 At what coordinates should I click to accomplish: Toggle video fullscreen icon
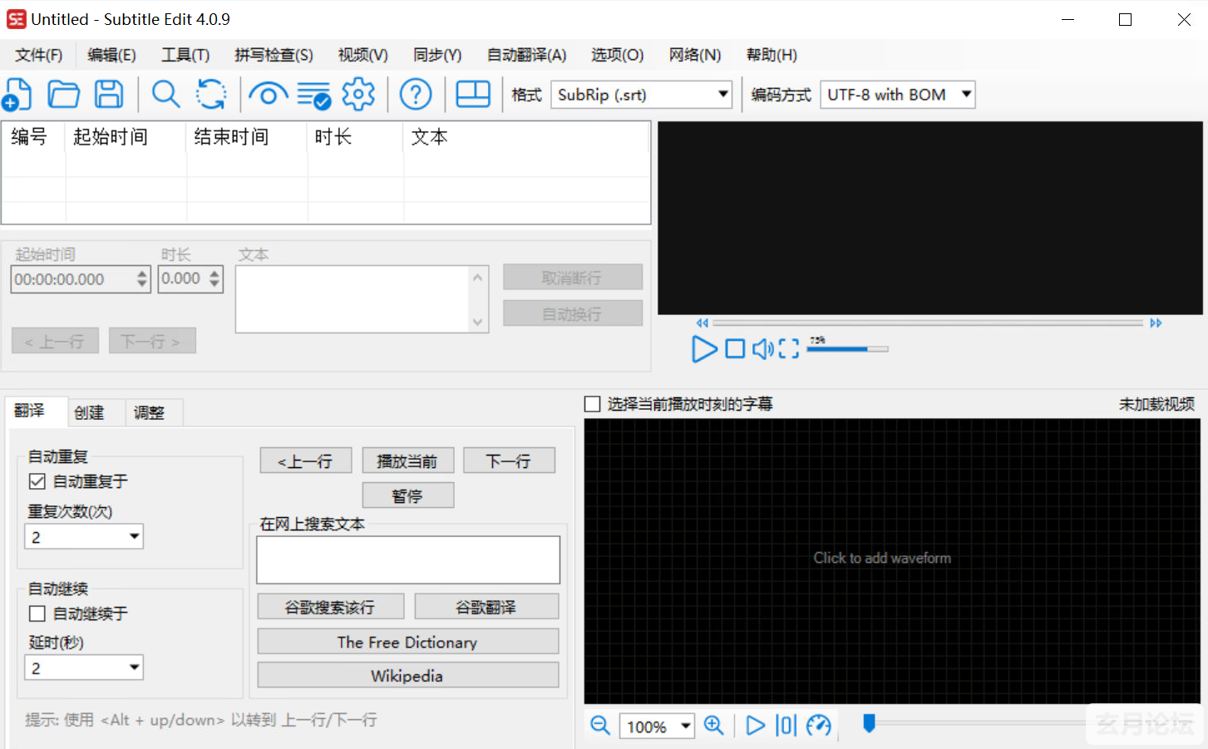click(789, 348)
